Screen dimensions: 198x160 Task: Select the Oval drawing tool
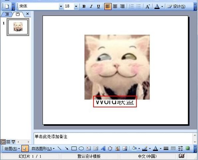click(81, 148)
